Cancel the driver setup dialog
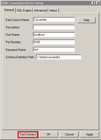Screen dimensions: 101x140 pyautogui.click(x=69, y=134)
